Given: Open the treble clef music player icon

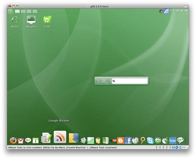Looking at the screenshot, I should (165, 140).
